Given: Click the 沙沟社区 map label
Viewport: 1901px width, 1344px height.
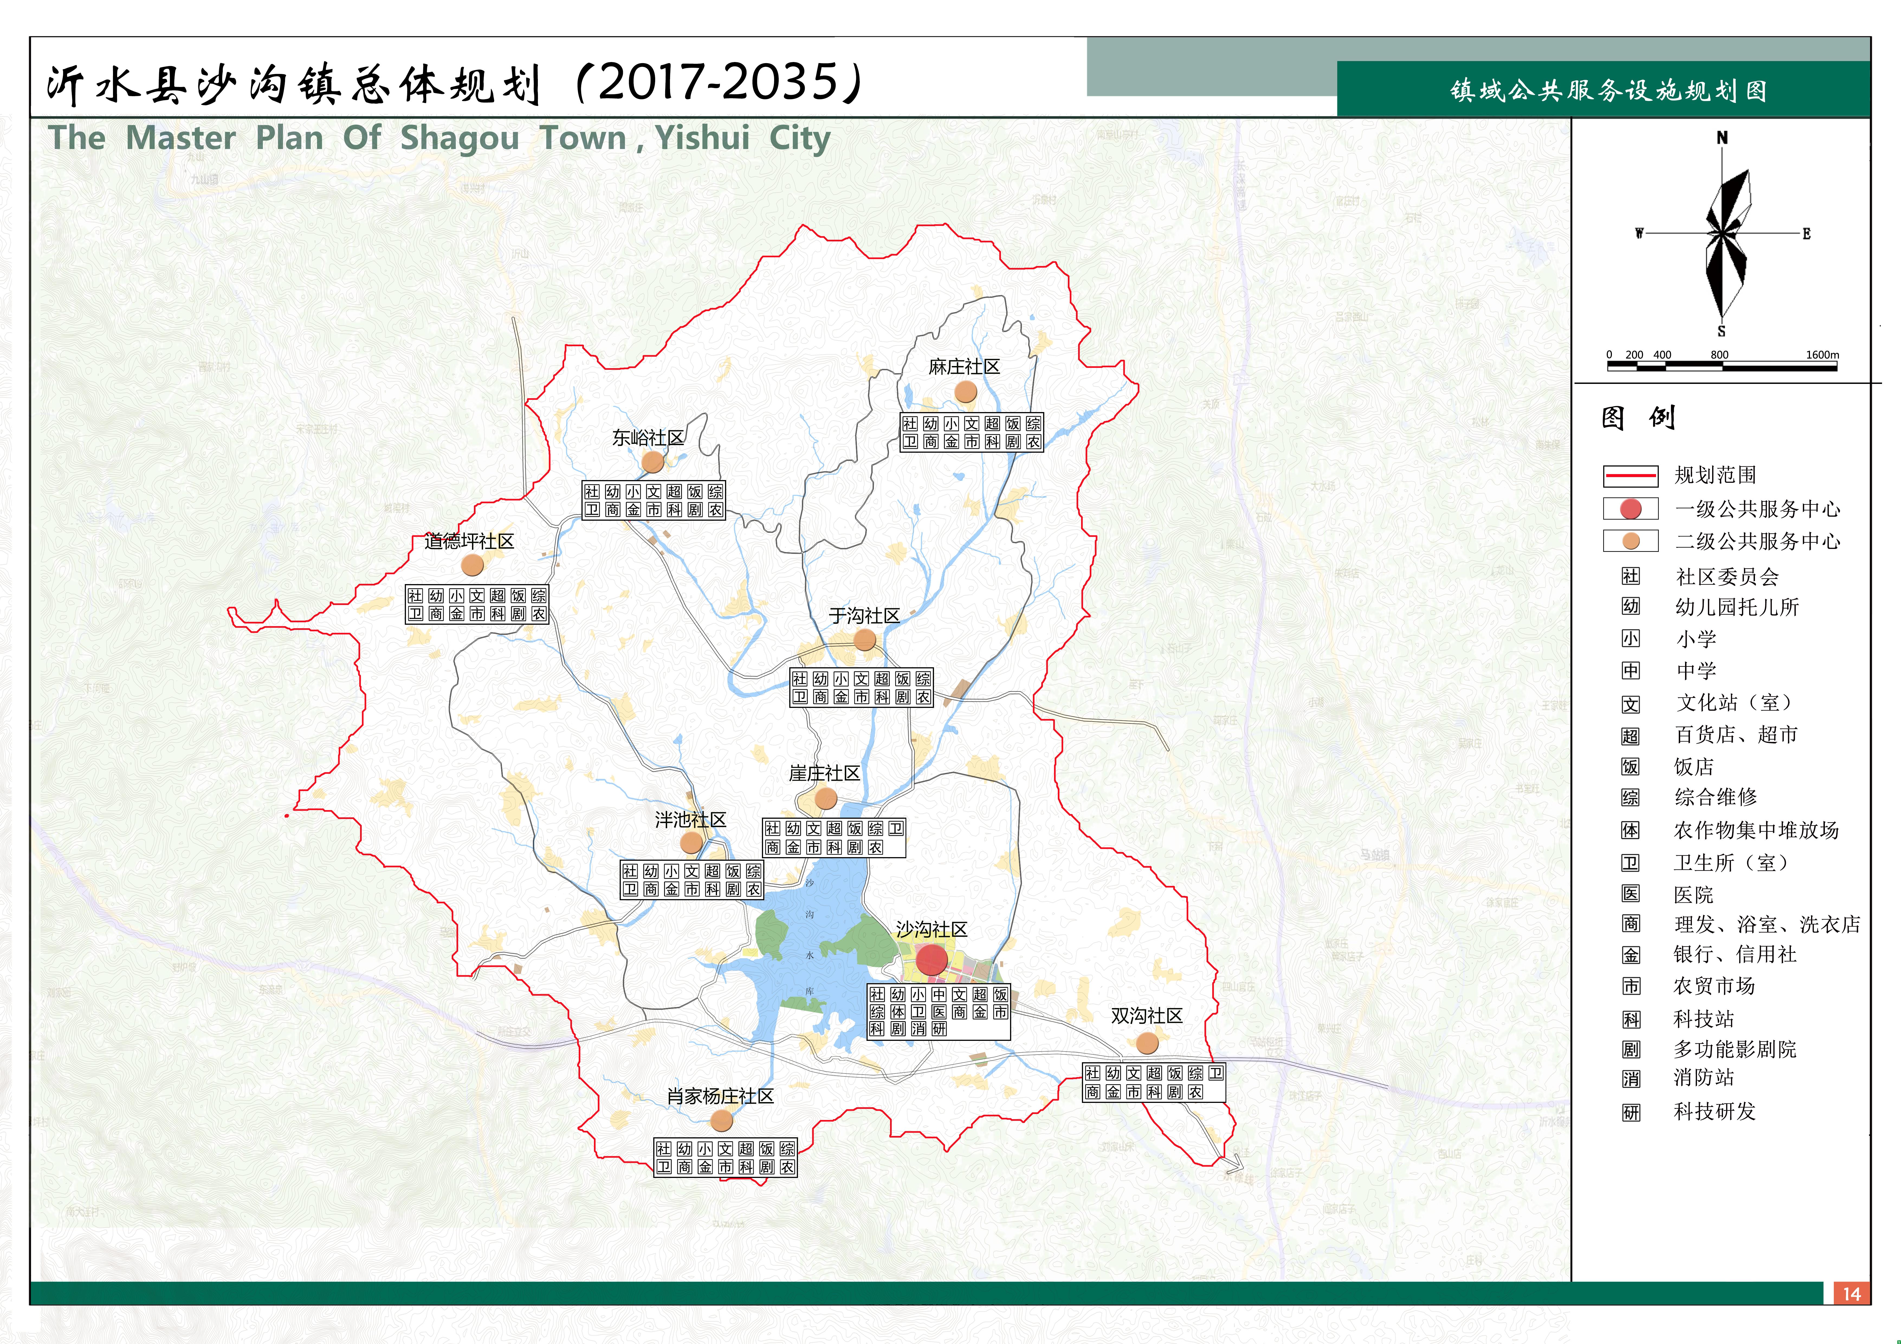Looking at the screenshot, I should (x=932, y=930).
